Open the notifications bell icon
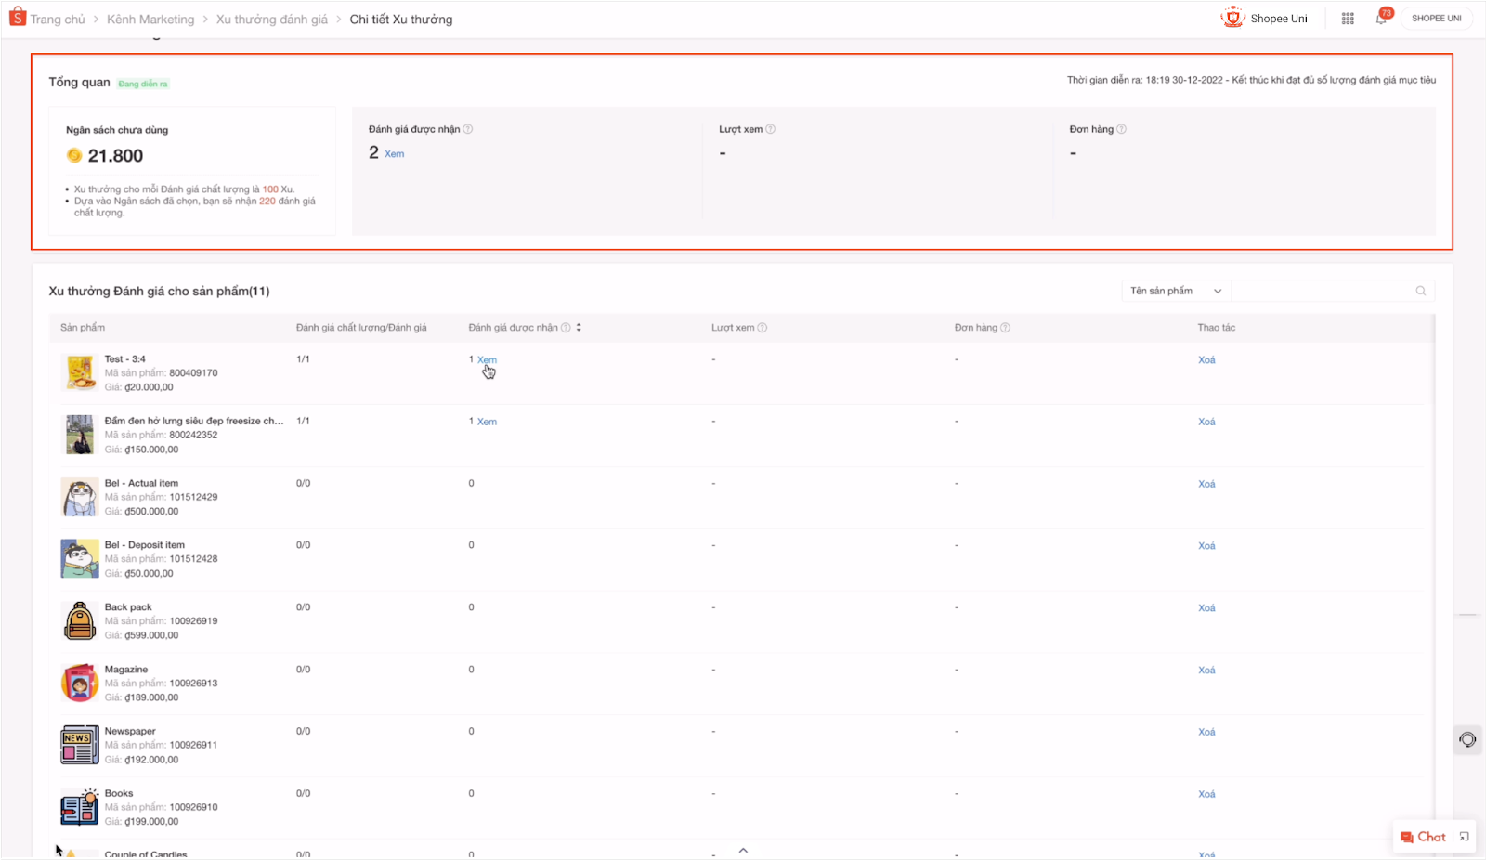This screenshot has height=860, width=1486. (x=1381, y=19)
